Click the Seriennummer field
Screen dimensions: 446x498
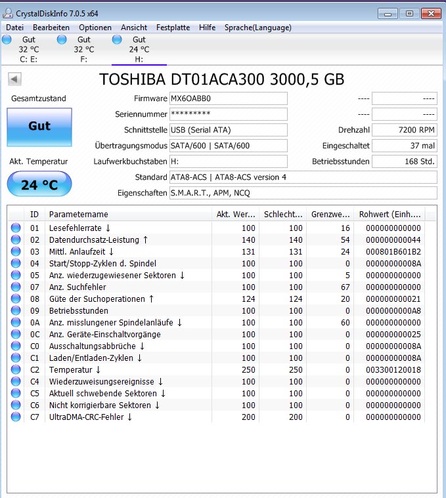[228, 114]
